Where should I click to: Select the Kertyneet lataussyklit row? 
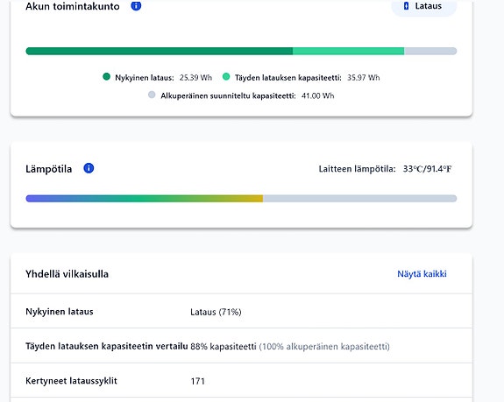pyautogui.click(x=241, y=380)
